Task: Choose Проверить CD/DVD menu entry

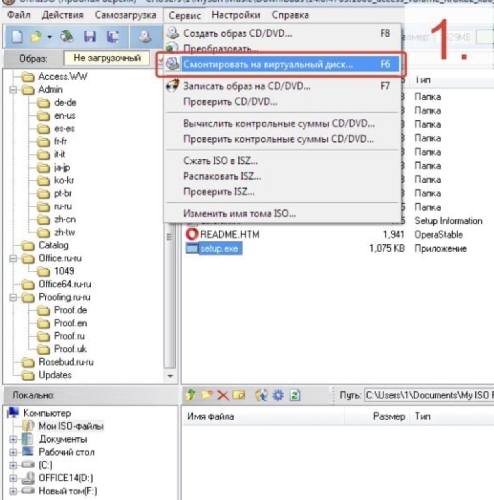Action: 282,102
